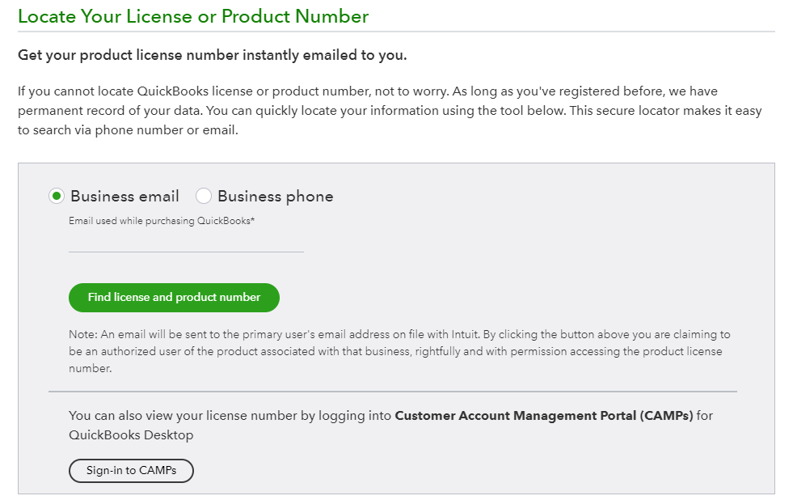Viewport: 793px width, 500px height.
Task: Click the Find license and product number button
Action: [x=173, y=298]
